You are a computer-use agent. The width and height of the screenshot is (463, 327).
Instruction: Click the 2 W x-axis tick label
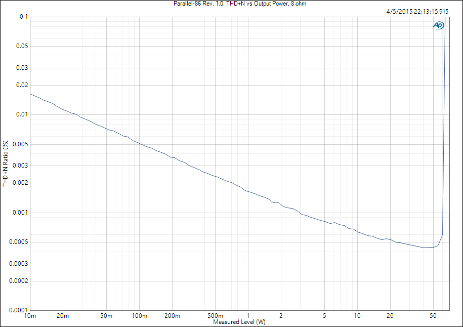coord(281,316)
